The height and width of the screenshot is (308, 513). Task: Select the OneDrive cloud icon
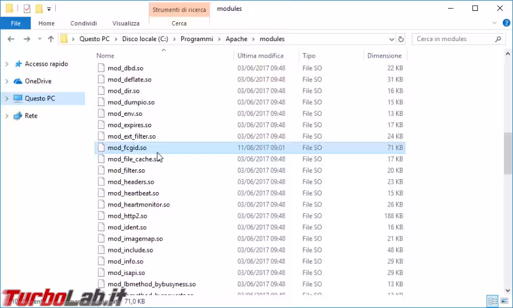[18, 81]
